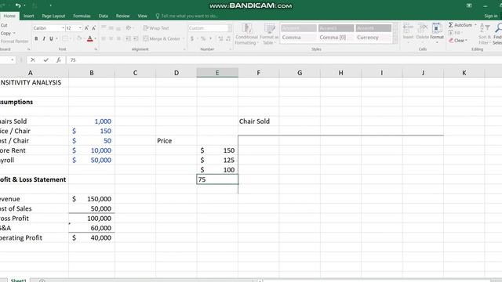Select column E header
The height and width of the screenshot is (282, 502).
(x=217, y=73)
